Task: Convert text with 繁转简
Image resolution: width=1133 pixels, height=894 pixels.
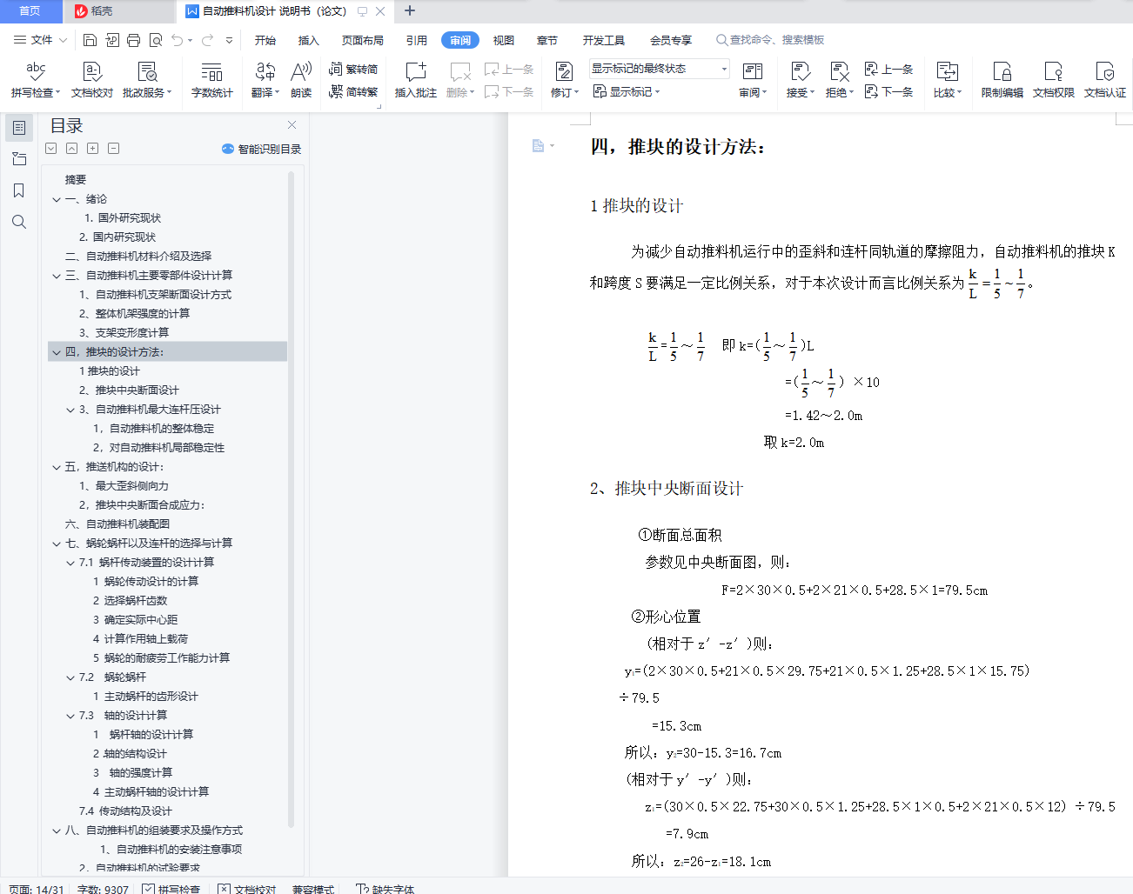Action: [x=353, y=69]
